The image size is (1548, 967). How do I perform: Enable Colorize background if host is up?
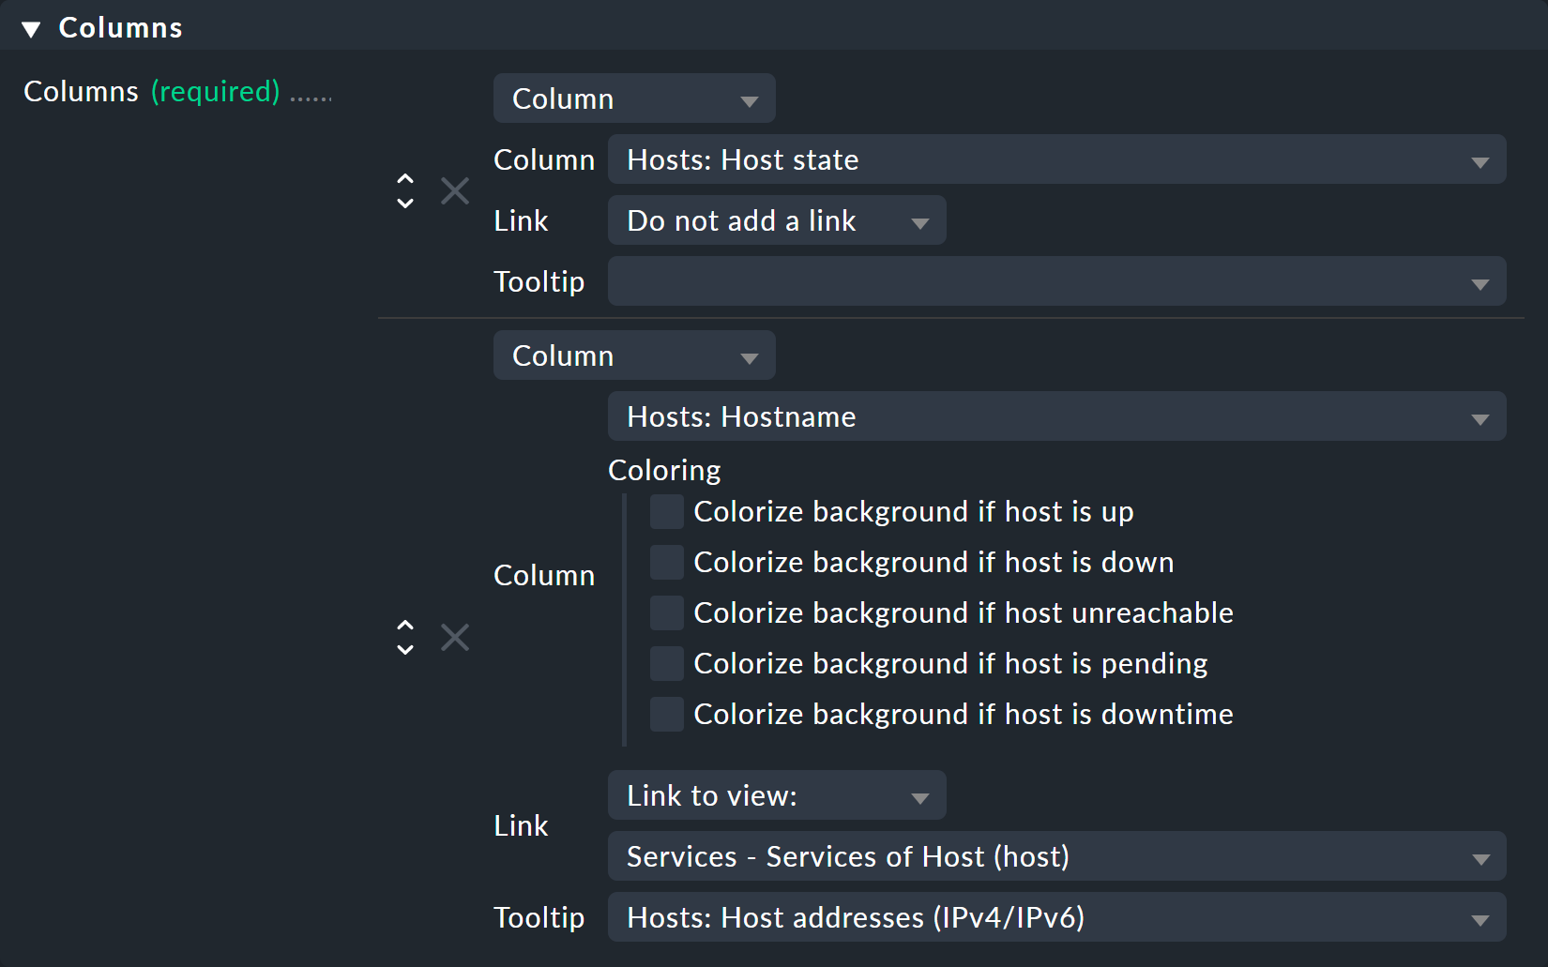(666, 511)
